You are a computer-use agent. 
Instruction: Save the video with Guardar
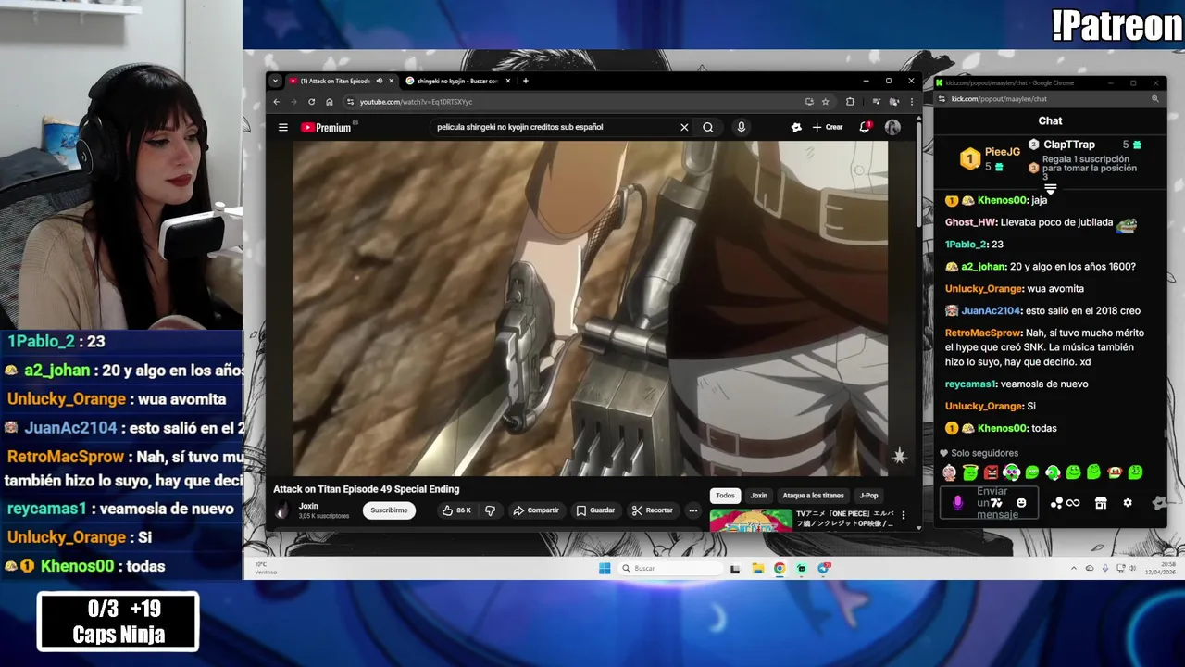tap(595, 510)
